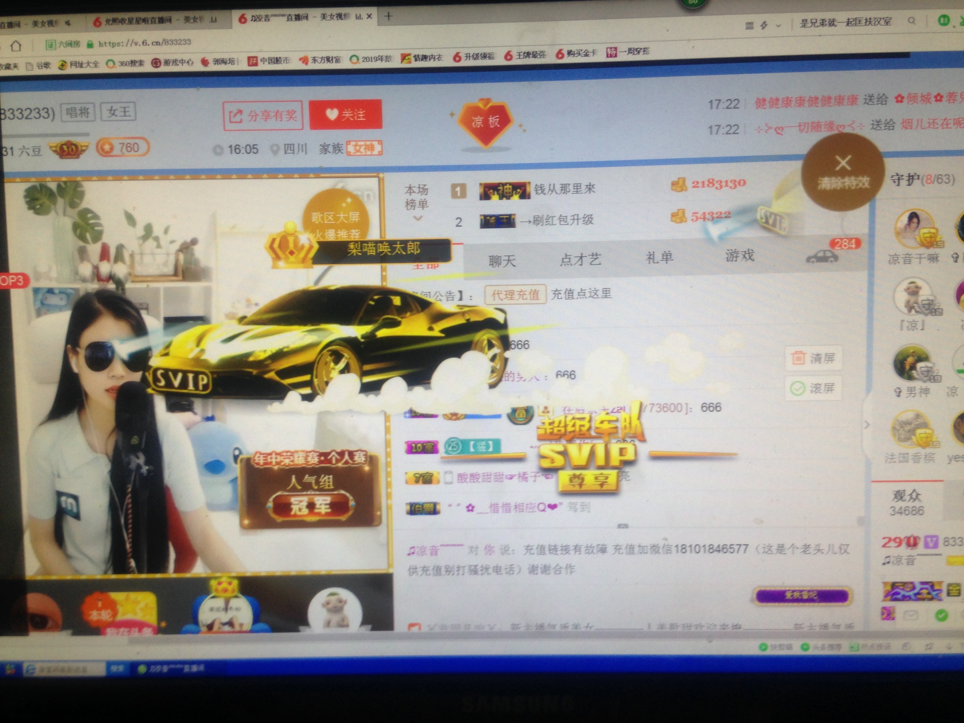Toggle follow with the 关注 heart button
Viewport: 964px width, 723px height.
tap(346, 115)
